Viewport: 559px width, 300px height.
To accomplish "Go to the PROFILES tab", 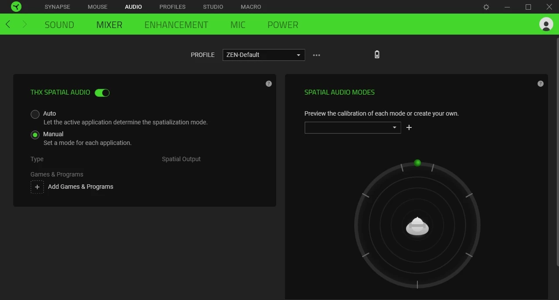I will click(x=172, y=7).
